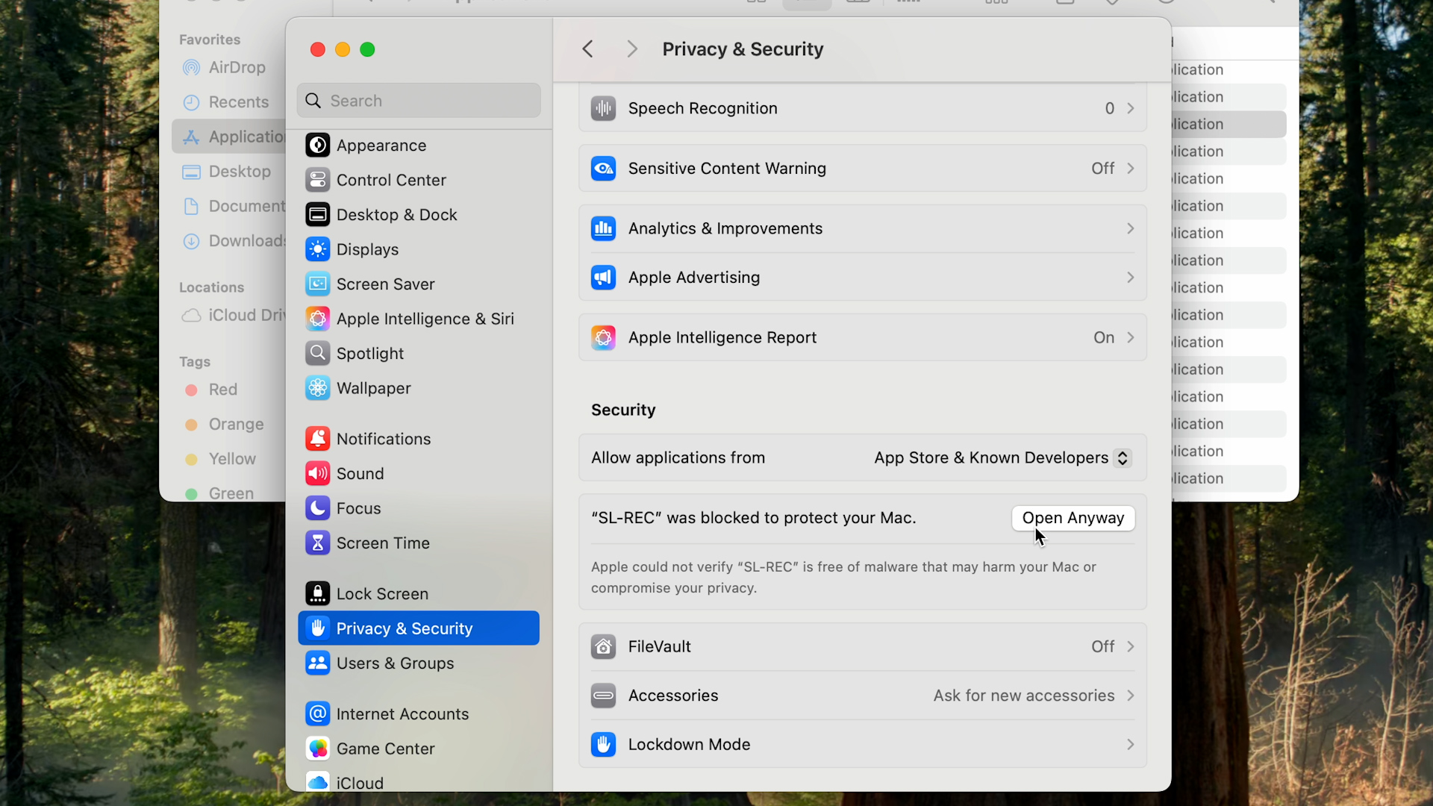The width and height of the screenshot is (1433, 806).
Task: Click the Speech Recognition waveform icon
Action: pyautogui.click(x=603, y=108)
